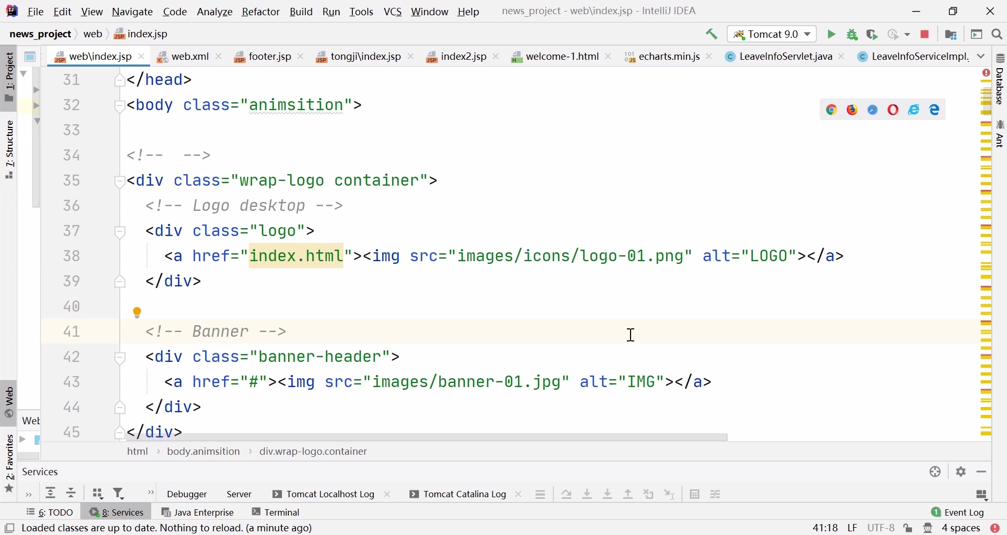Toggle the Structure tool window
This screenshot has height=535, width=1007.
point(9,150)
